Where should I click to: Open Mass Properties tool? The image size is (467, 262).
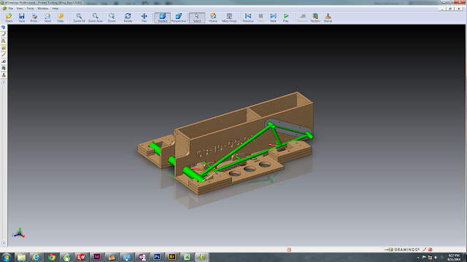pyautogui.click(x=229, y=17)
